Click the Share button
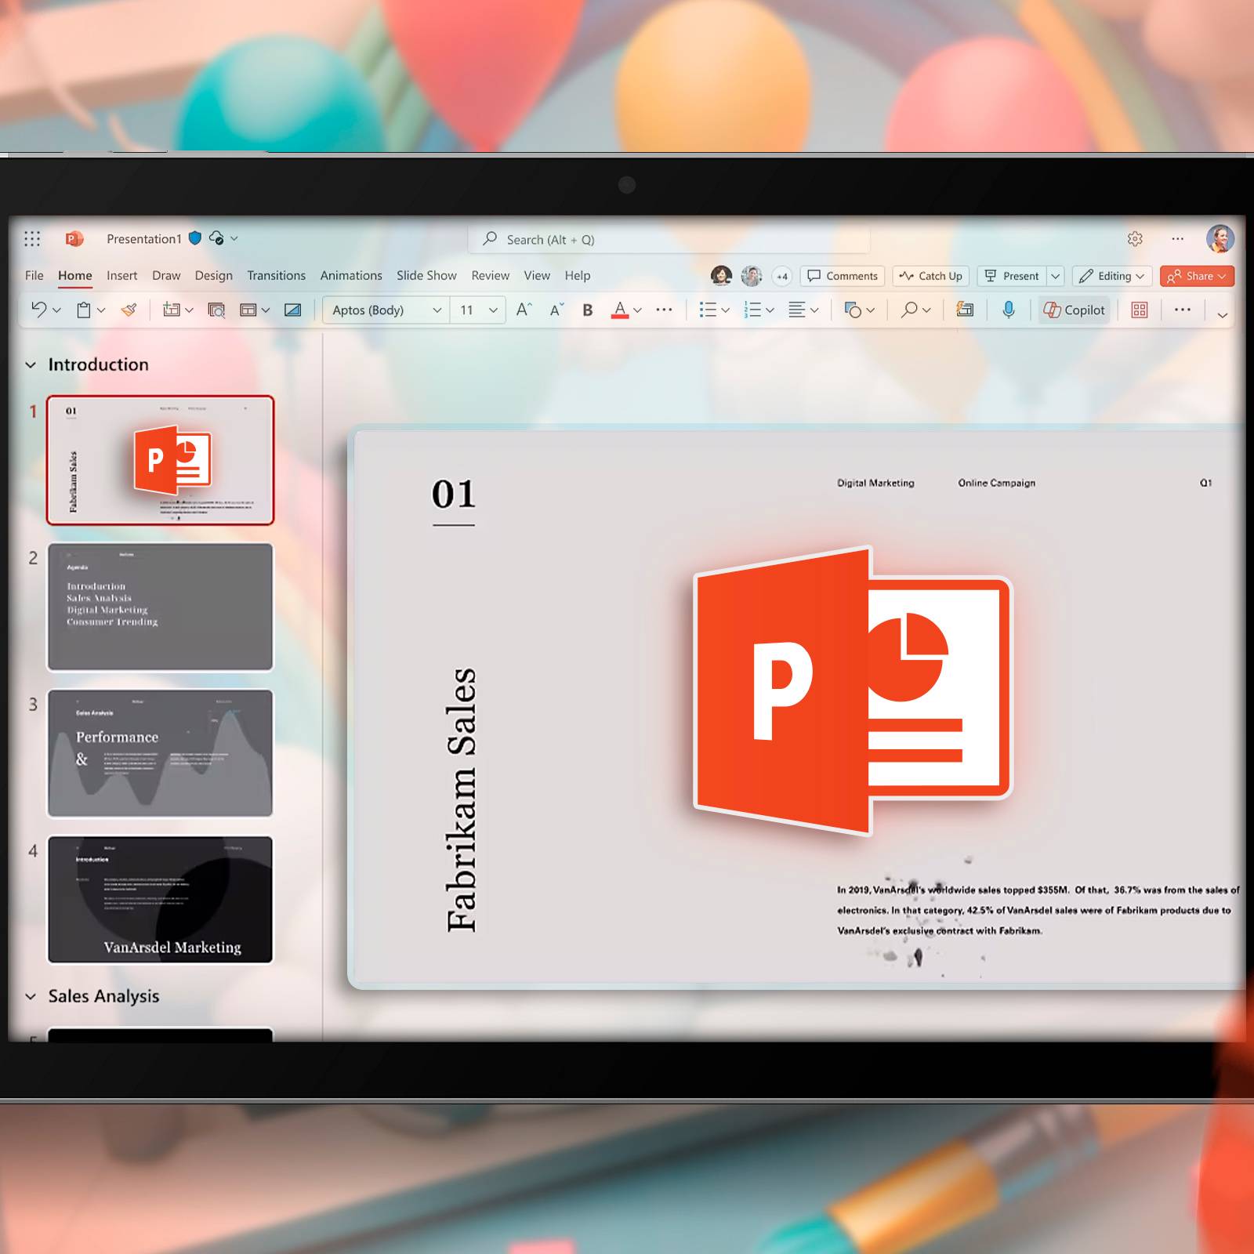This screenshot has width=1254, height=1254. [1197, 276]
